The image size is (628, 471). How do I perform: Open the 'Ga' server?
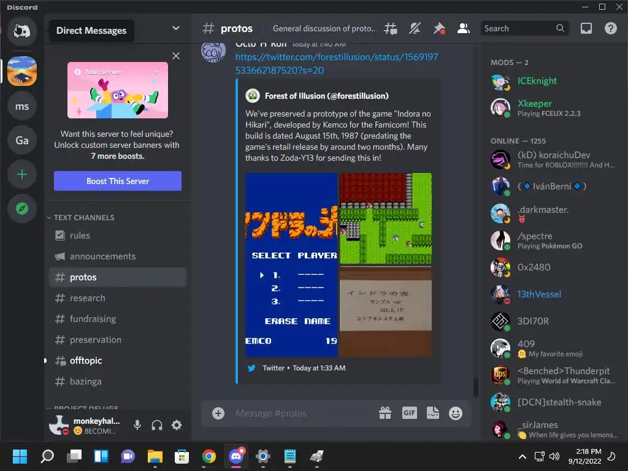click(22, 140)
